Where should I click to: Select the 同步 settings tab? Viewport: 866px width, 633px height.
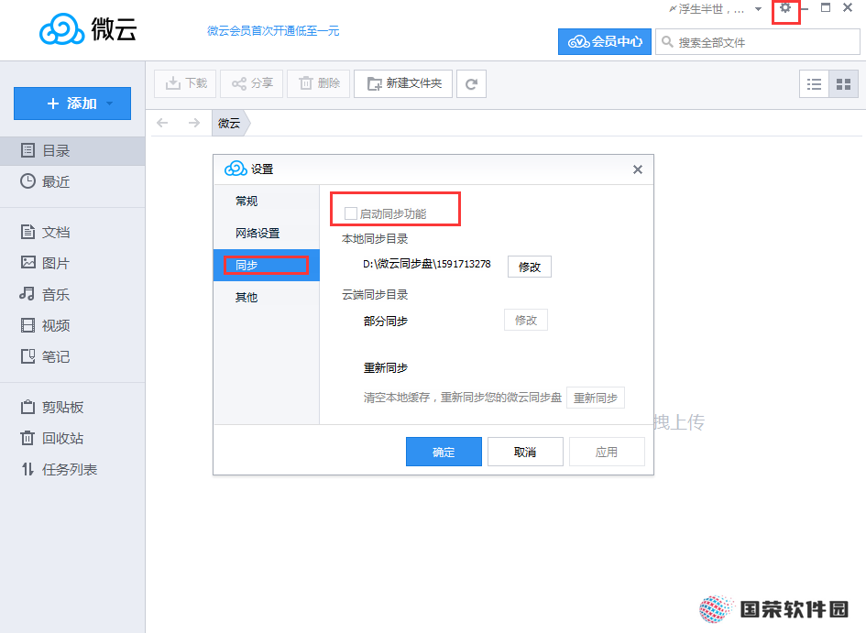[x=267, y=266]
